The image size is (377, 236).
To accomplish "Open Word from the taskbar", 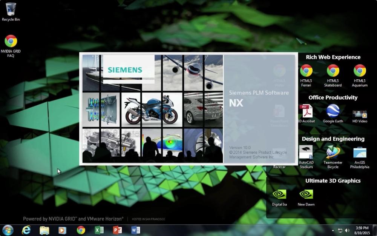I will [x=136, y=230].
